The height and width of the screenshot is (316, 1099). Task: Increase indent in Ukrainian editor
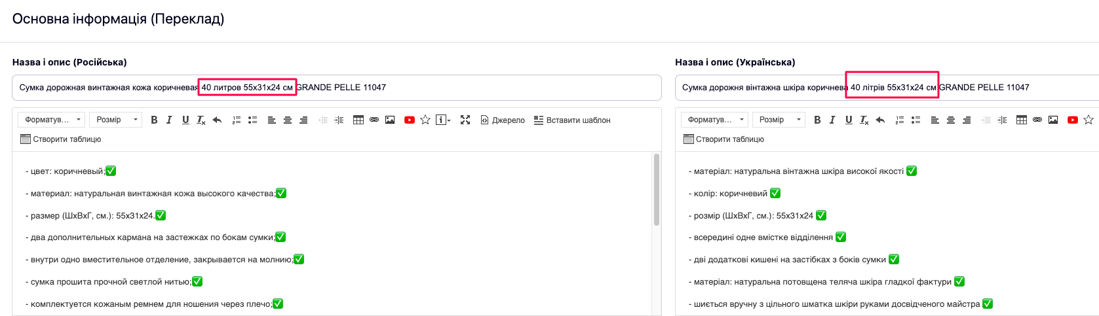click(x=1002, y=120)
